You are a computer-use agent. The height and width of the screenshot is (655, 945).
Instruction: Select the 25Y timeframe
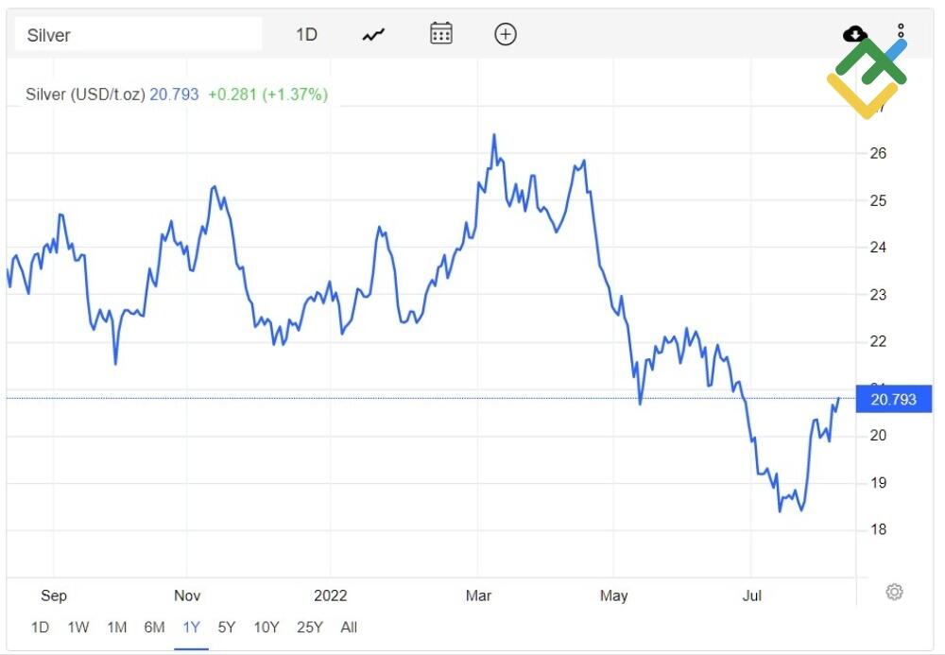[x=310, y=627]
